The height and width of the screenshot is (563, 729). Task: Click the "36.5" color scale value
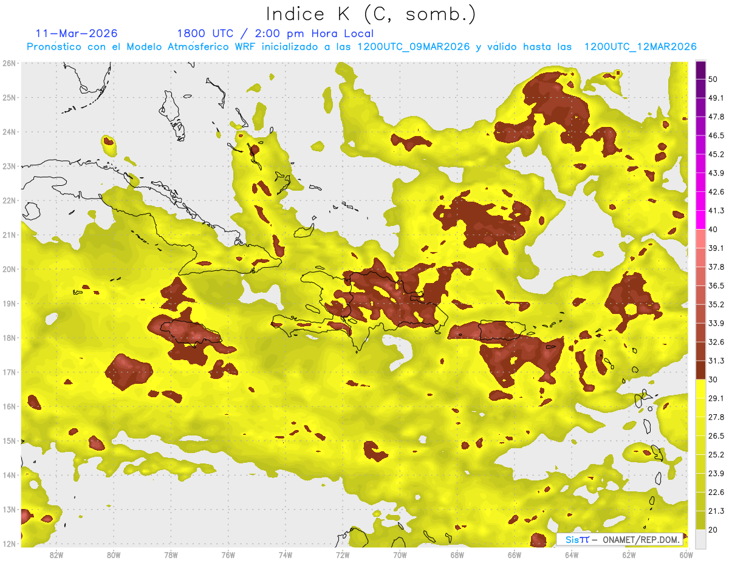tap(716, 285)
